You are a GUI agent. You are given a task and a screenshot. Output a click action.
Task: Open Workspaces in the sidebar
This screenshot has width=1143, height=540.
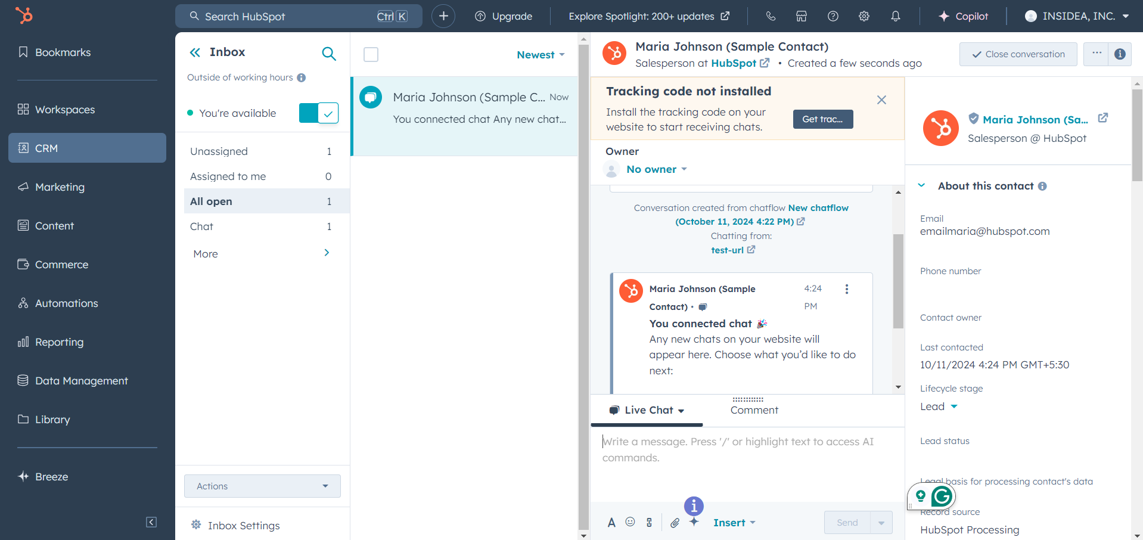point(87,110)
